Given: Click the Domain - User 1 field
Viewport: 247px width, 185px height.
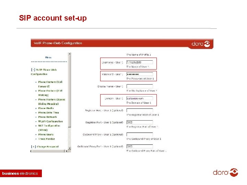Looking at the screenshot, I should pos(140,98).
